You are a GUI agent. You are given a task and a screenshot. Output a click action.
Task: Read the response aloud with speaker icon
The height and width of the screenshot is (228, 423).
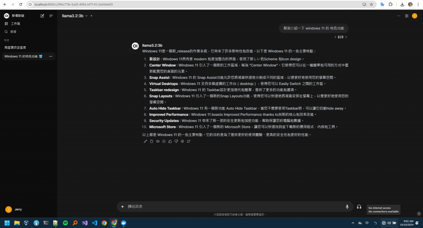(157, 141)
